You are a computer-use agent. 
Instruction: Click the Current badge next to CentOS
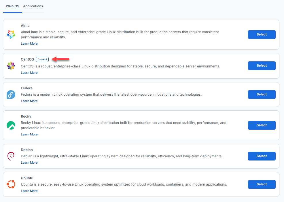(x=42, y=59)
